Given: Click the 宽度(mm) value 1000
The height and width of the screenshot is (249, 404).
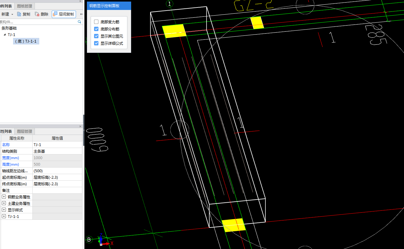Looking at the screenshot, I should click(x=57, y=158).
